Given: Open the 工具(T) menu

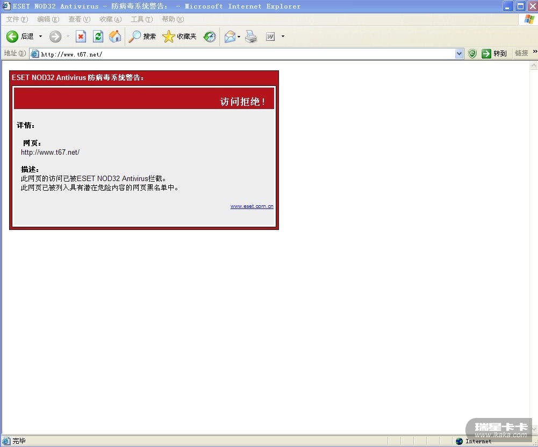Looking at the screenshot, I should [142, 19].
